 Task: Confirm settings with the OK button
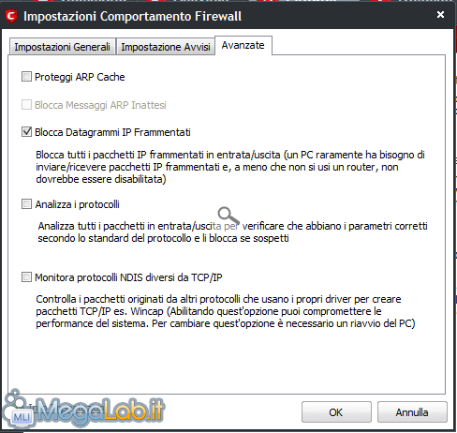pos(336,412)
